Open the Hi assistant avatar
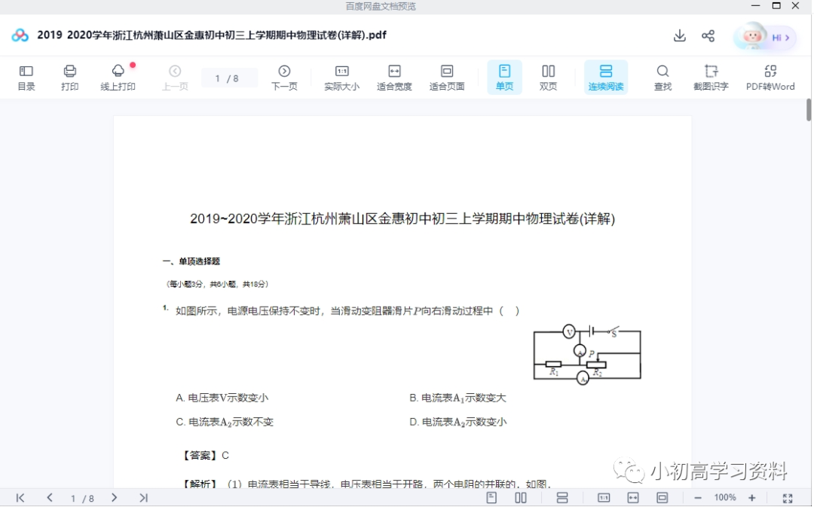 (x=764, y=37)
